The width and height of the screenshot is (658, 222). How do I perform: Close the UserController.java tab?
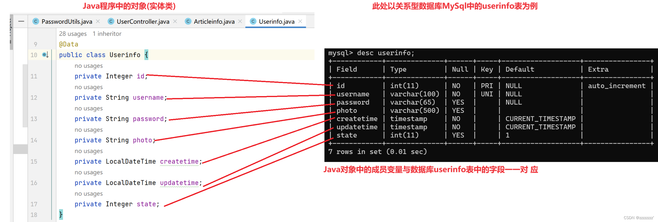[x=175, y=21]
